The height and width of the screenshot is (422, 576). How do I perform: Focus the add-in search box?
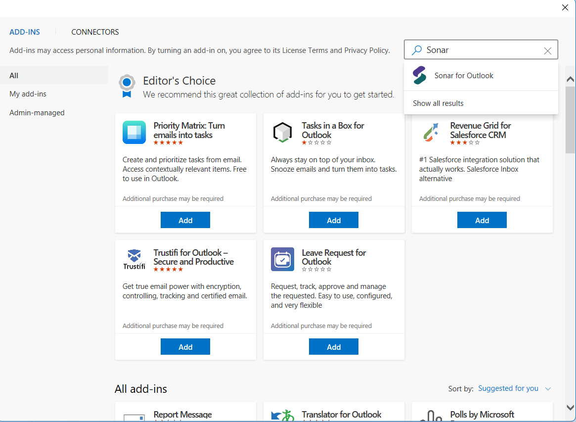[x=481, y=49]
